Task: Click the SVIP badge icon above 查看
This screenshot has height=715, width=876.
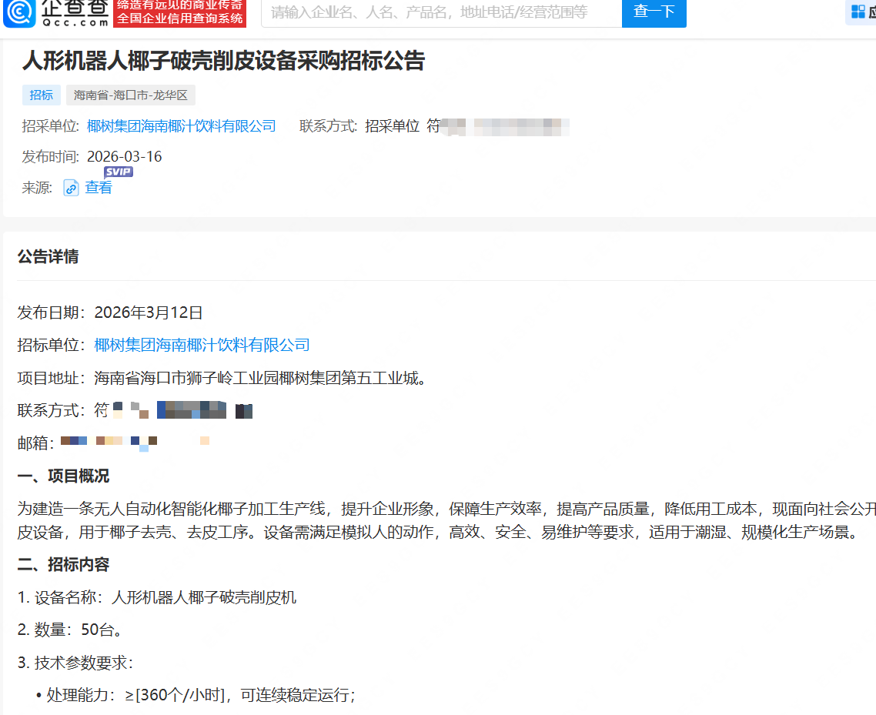Action: [118, 172]
